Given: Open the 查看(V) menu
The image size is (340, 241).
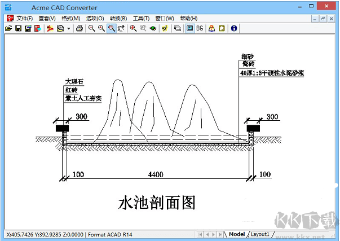Looking at the screenshot, I should click(x=47, y=19).
